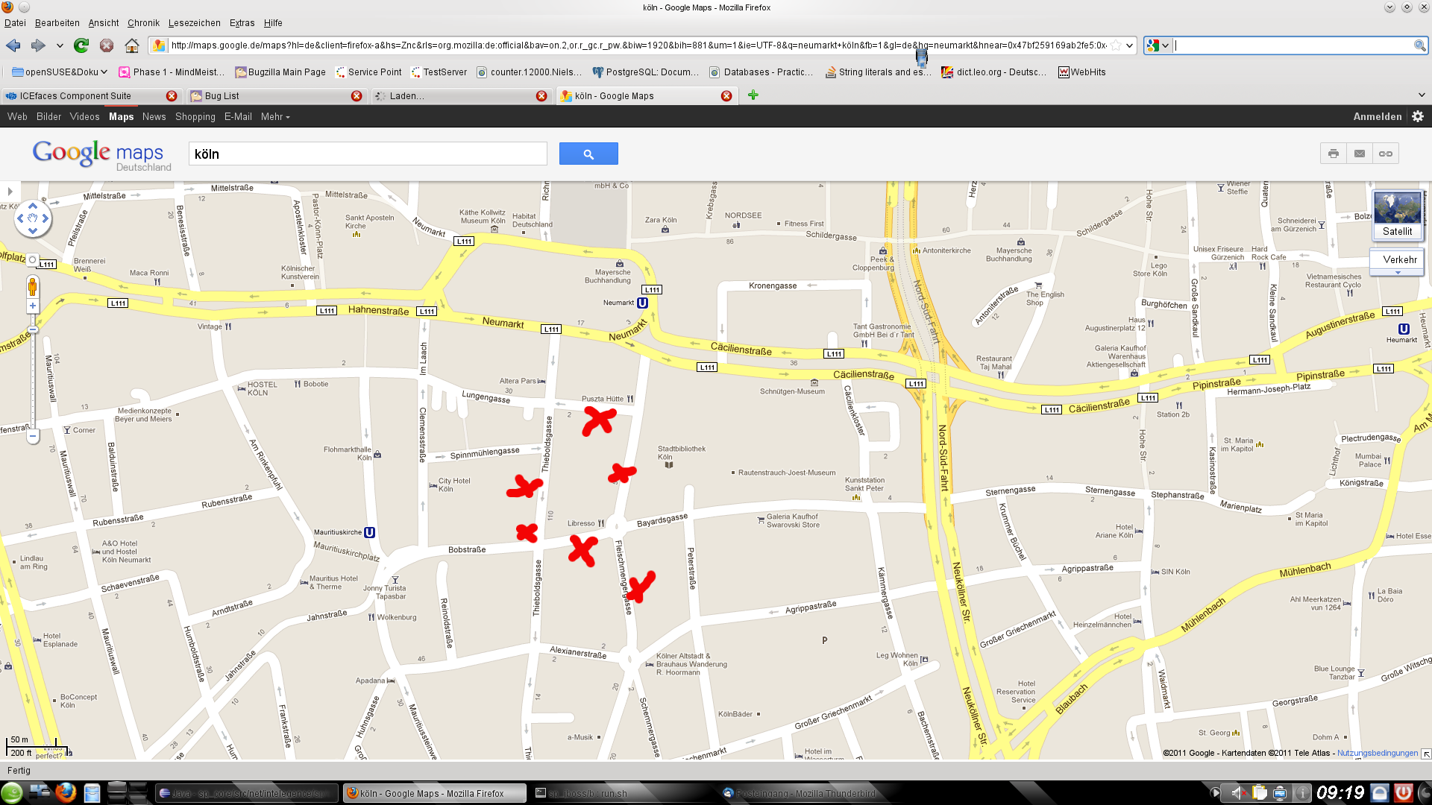This screenshot has height=805, width=1432.
Task: Pan the map down with the arrow
Action: pyautogui.click(x=32, y=231)
